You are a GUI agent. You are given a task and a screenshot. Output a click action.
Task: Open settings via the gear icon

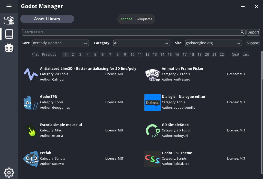[9, 173]
